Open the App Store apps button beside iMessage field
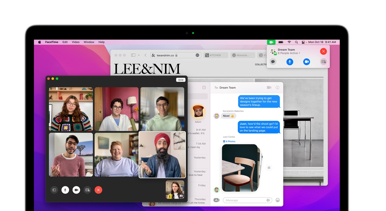The width and height of the screenshot is (386, 211). coord(216,200)
